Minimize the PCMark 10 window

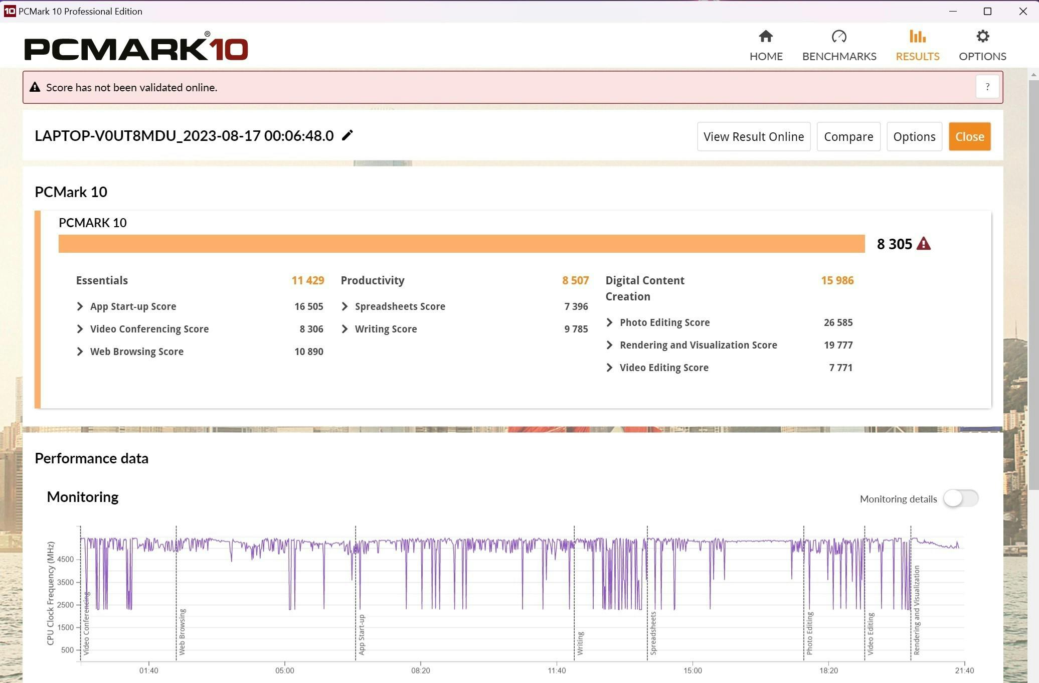[953, 11]
